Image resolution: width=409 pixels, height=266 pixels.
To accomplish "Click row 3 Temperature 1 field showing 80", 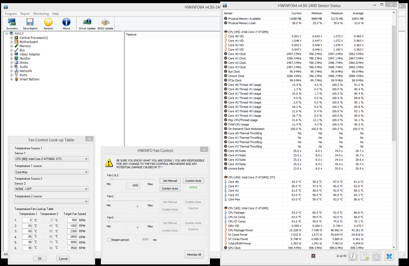I will (27, 231).
